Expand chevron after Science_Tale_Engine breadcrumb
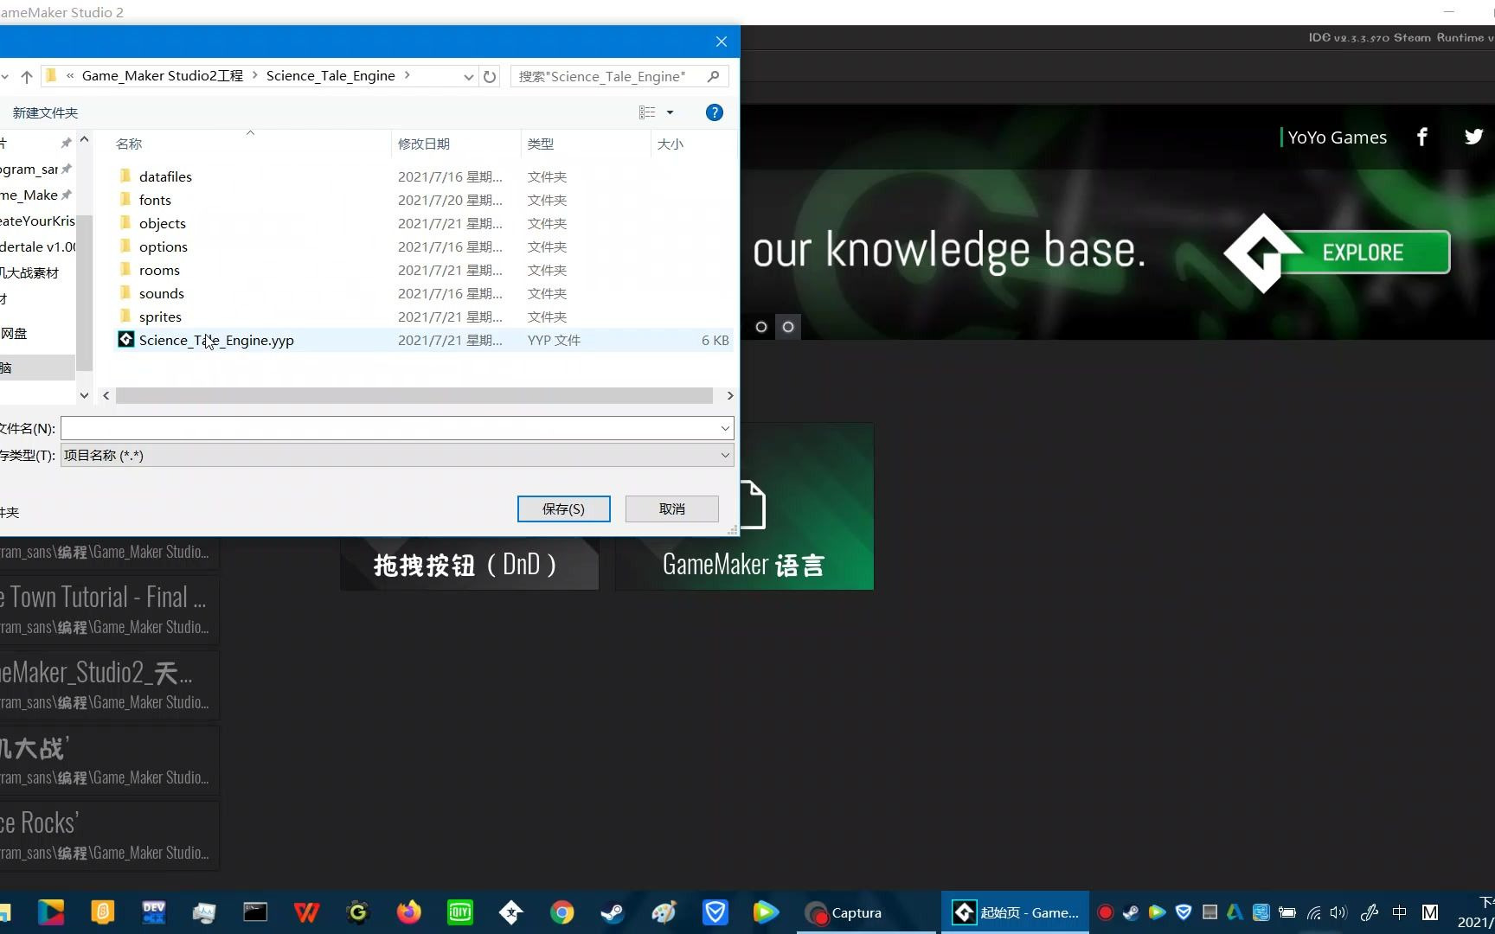The width and height of the screenshot is (1495, 934). point(407,75)
